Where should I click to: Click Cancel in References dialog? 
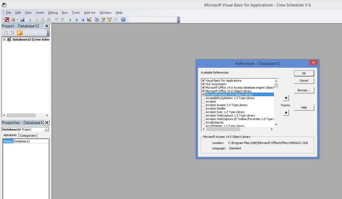304,80
